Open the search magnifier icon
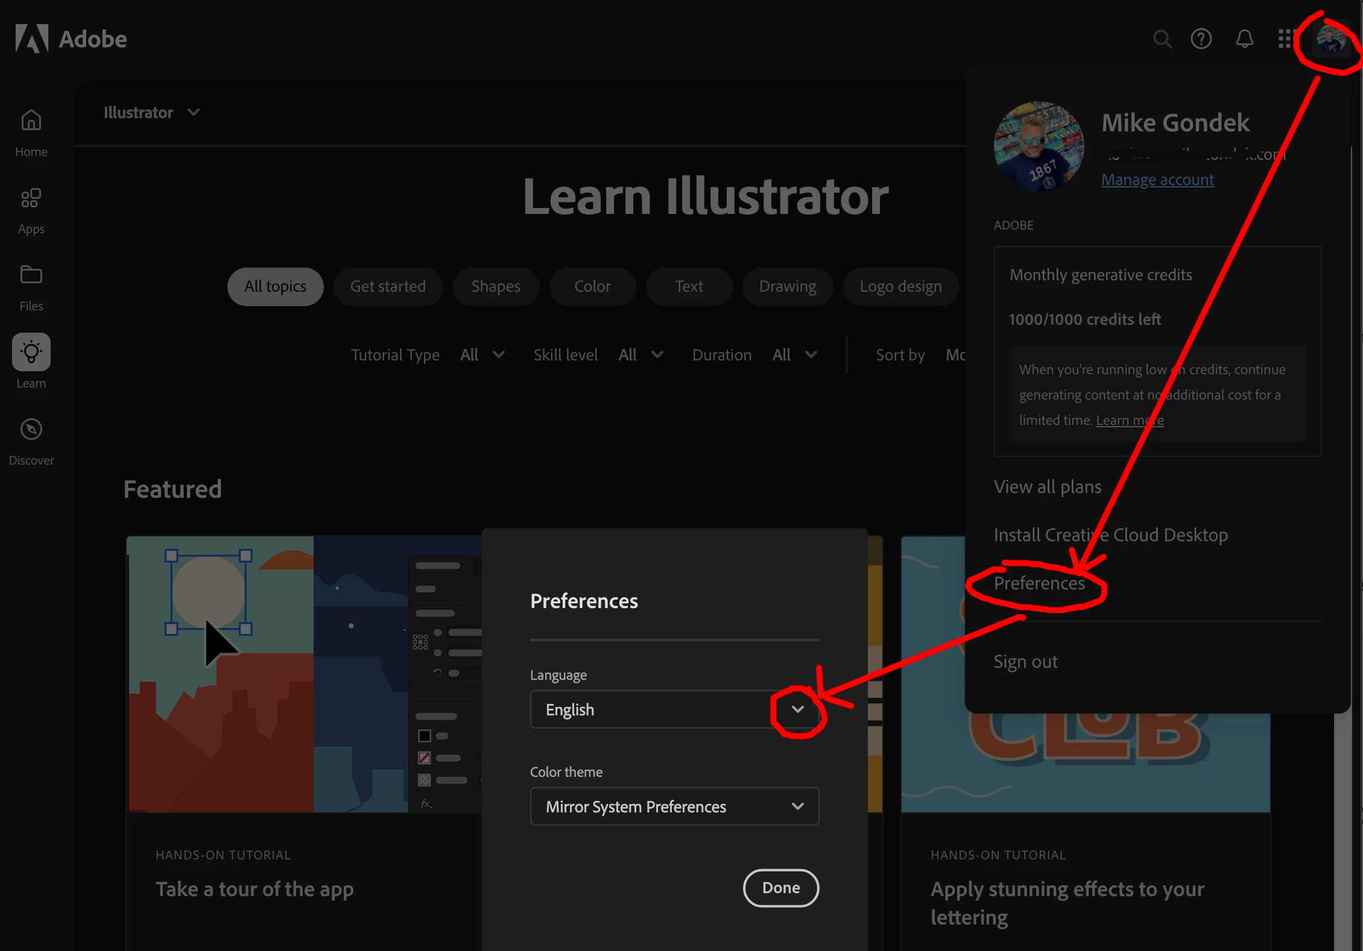This screenshot has height=951, width=1363. [x=1162, y=39]
